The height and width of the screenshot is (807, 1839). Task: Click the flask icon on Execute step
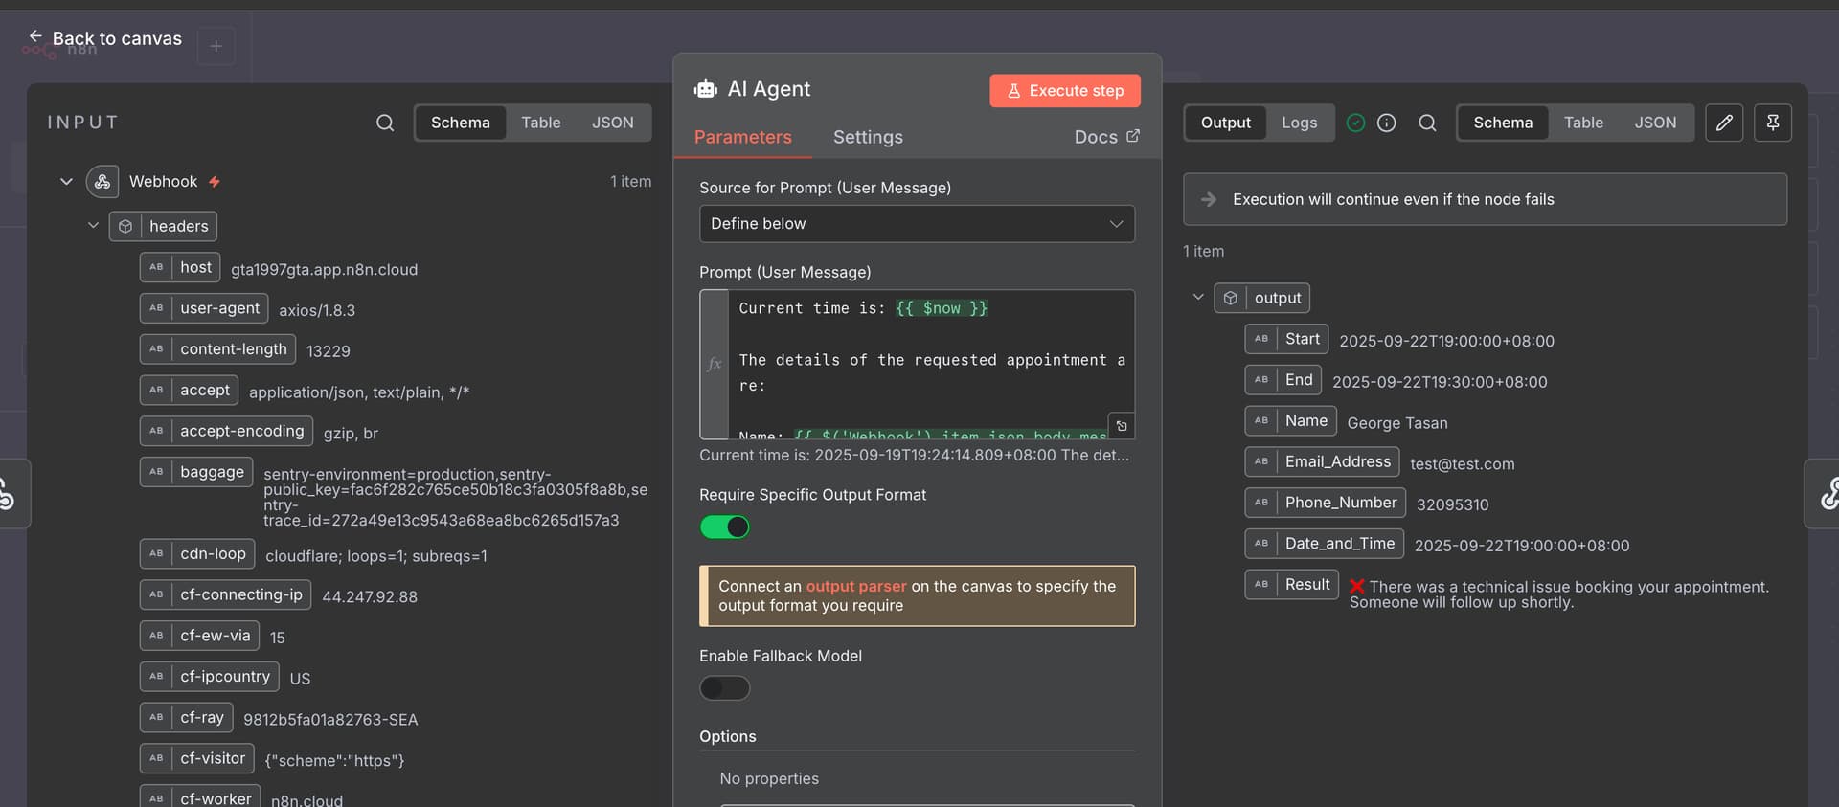click(x=1013, y=91)
